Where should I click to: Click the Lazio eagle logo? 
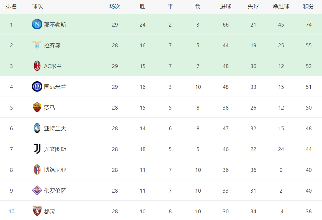point(37,45)
